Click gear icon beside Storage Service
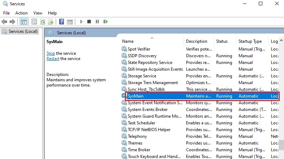 124,76
